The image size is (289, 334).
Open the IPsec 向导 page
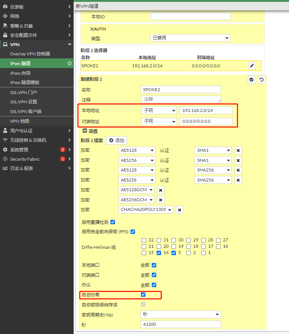[20, 73]
